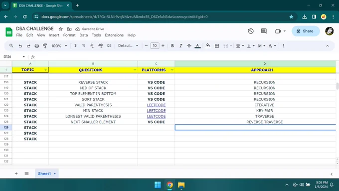
Task: Show more toolbar options
Action: pos(283,46)
